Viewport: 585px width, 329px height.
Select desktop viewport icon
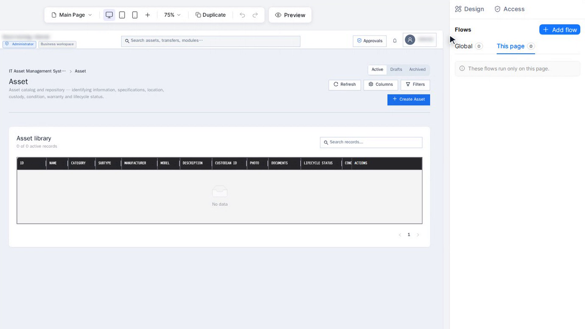tap(109, 15)
